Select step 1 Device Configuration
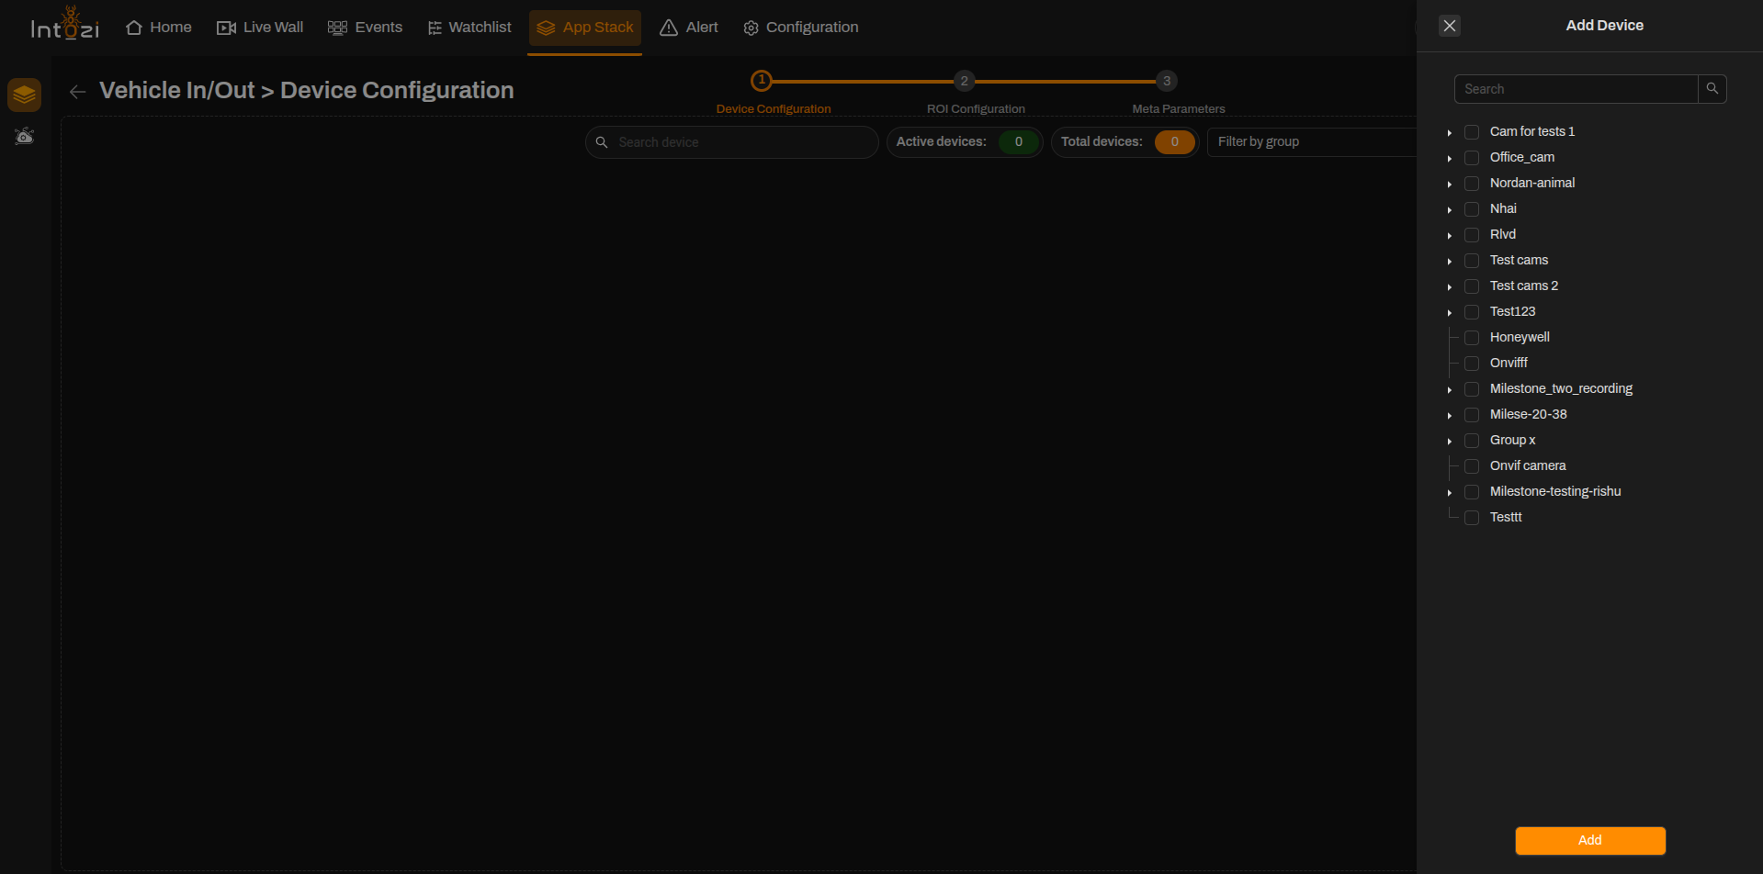This screenshot has width=1763, height=874. [x=762, y=81]
